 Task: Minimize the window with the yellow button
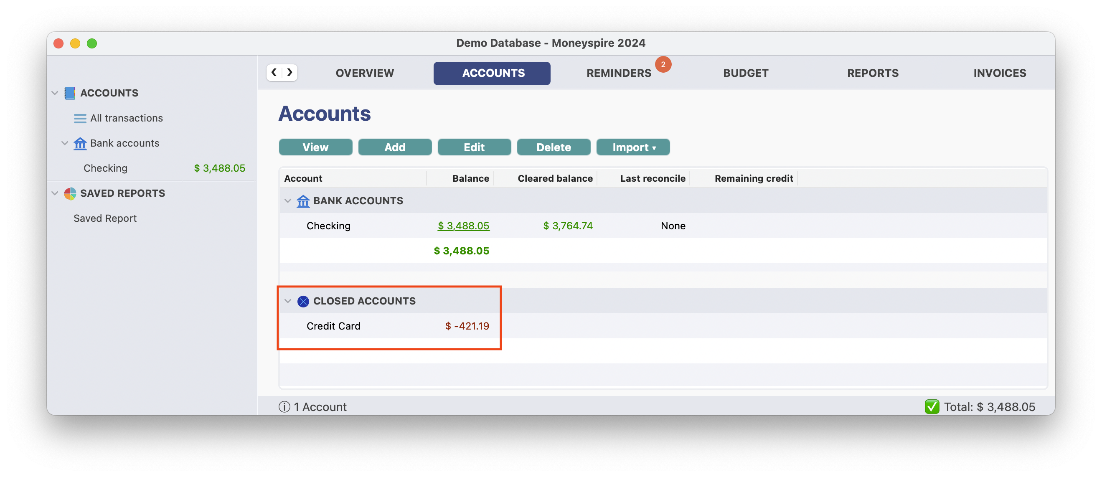[x=75, y=43]
